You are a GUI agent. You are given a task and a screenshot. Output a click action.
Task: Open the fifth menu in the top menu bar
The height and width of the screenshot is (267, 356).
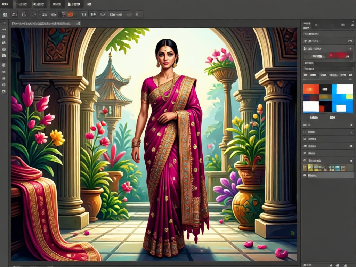[74, 4]
